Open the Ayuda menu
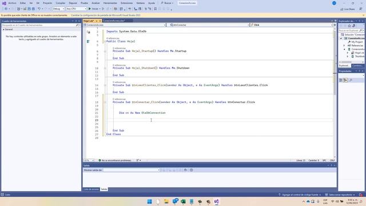This screenshot has height=206, width=366. [x=152, y=3]
